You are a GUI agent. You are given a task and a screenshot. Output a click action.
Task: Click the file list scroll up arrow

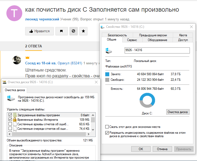93,115
